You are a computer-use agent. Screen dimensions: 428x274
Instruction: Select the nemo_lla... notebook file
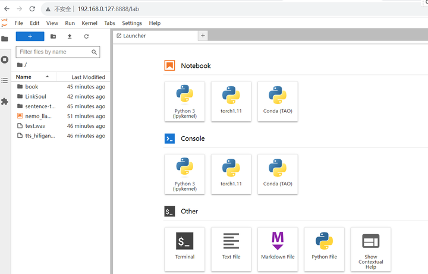point(61,116)
